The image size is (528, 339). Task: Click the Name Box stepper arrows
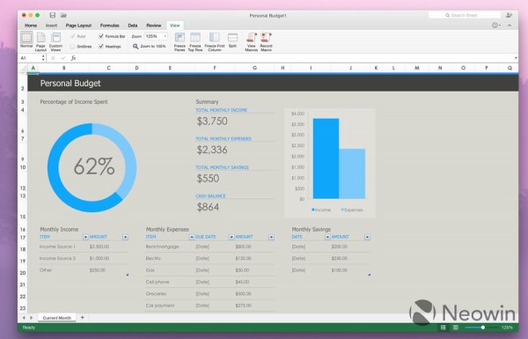tap(43, 58)
